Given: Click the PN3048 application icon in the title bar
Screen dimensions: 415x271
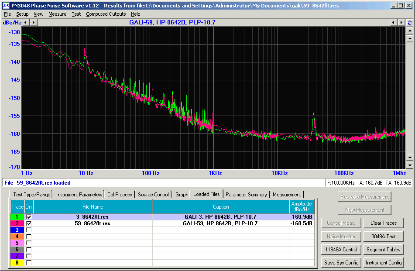Looking at the screenshot, I should (x=6, y=6).
